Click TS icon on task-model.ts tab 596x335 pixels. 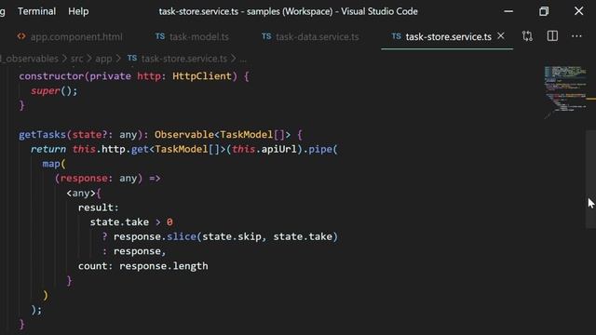coord(160,36)
